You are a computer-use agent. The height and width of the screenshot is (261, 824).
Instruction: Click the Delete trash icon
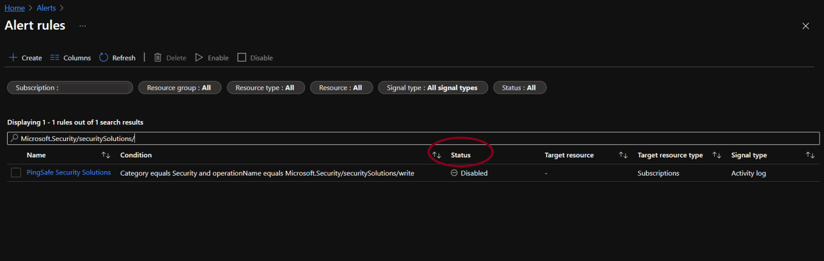point(158,58)
